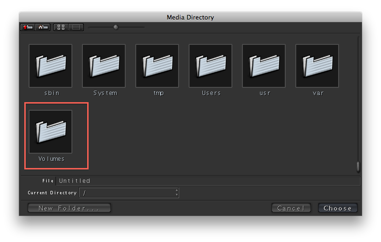This screenshot has height=242, width=381.
Task: Select the tmp folder
Action: click(x=157, y=66)
